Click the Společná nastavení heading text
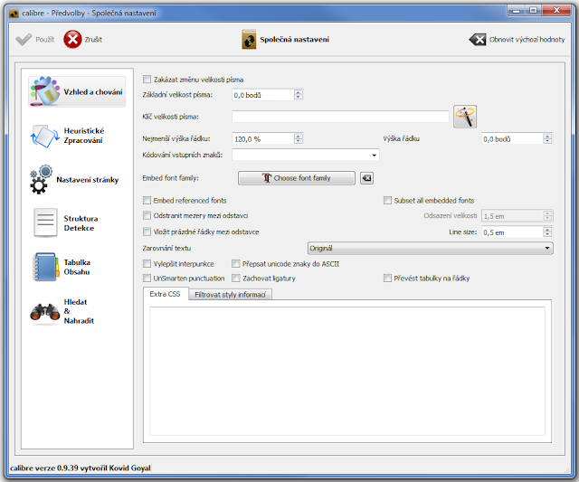This screenshot has height=482, width=579. 294,40
